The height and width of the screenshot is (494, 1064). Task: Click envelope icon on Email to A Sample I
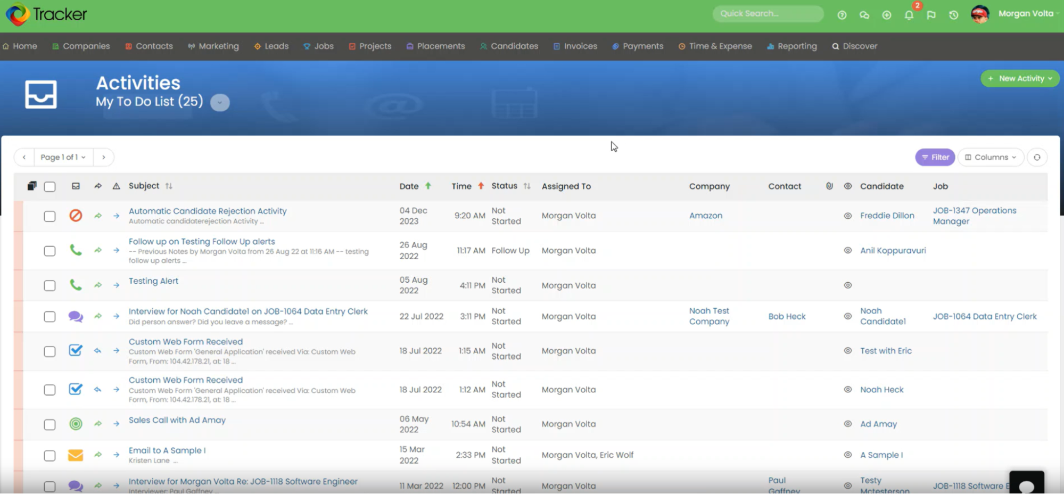pos(76,455)
